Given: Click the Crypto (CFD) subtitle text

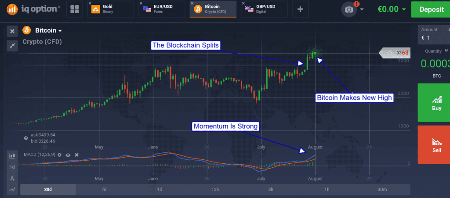Looking at the screenshot, I should tap(42, 42).
